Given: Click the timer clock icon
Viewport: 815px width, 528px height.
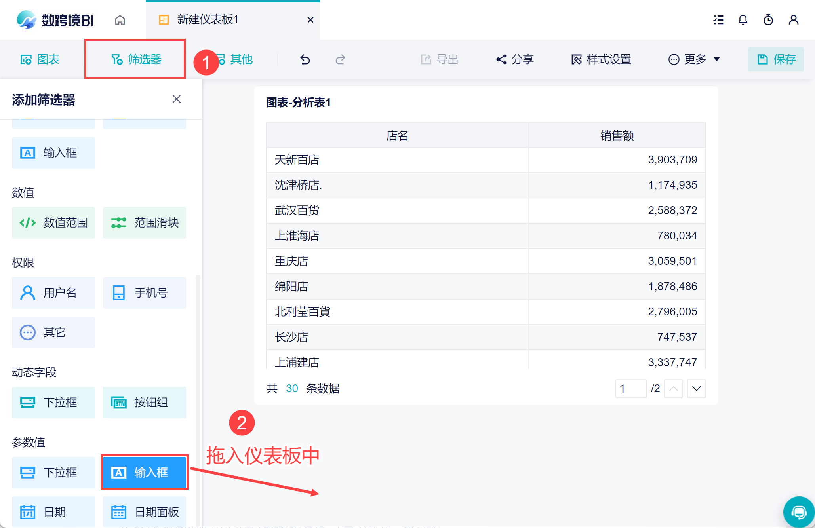Looking at the screenshot, I should point(768,20).
